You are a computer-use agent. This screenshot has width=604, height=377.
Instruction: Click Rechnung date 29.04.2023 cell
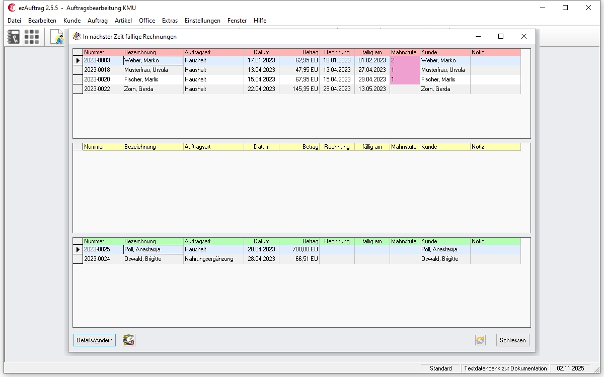pos(337,89)
